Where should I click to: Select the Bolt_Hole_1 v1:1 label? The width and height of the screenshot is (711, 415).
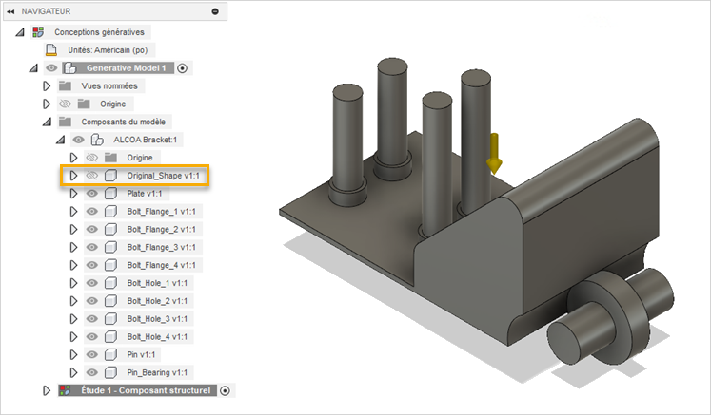(x=157, y=283)
